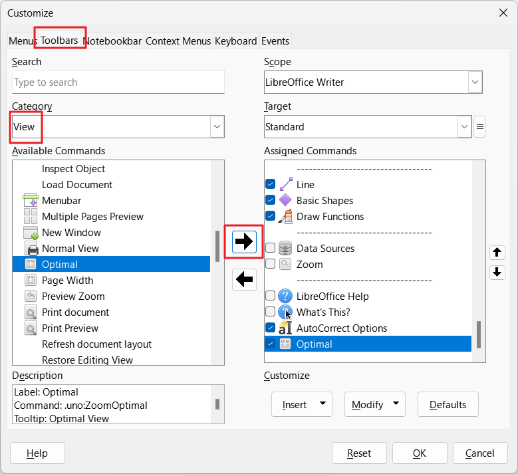Uncheck the Basic Shapes checkbox
Image resolution: width=518 pixels, height=474 pixels.
click(x=270, y=200)
